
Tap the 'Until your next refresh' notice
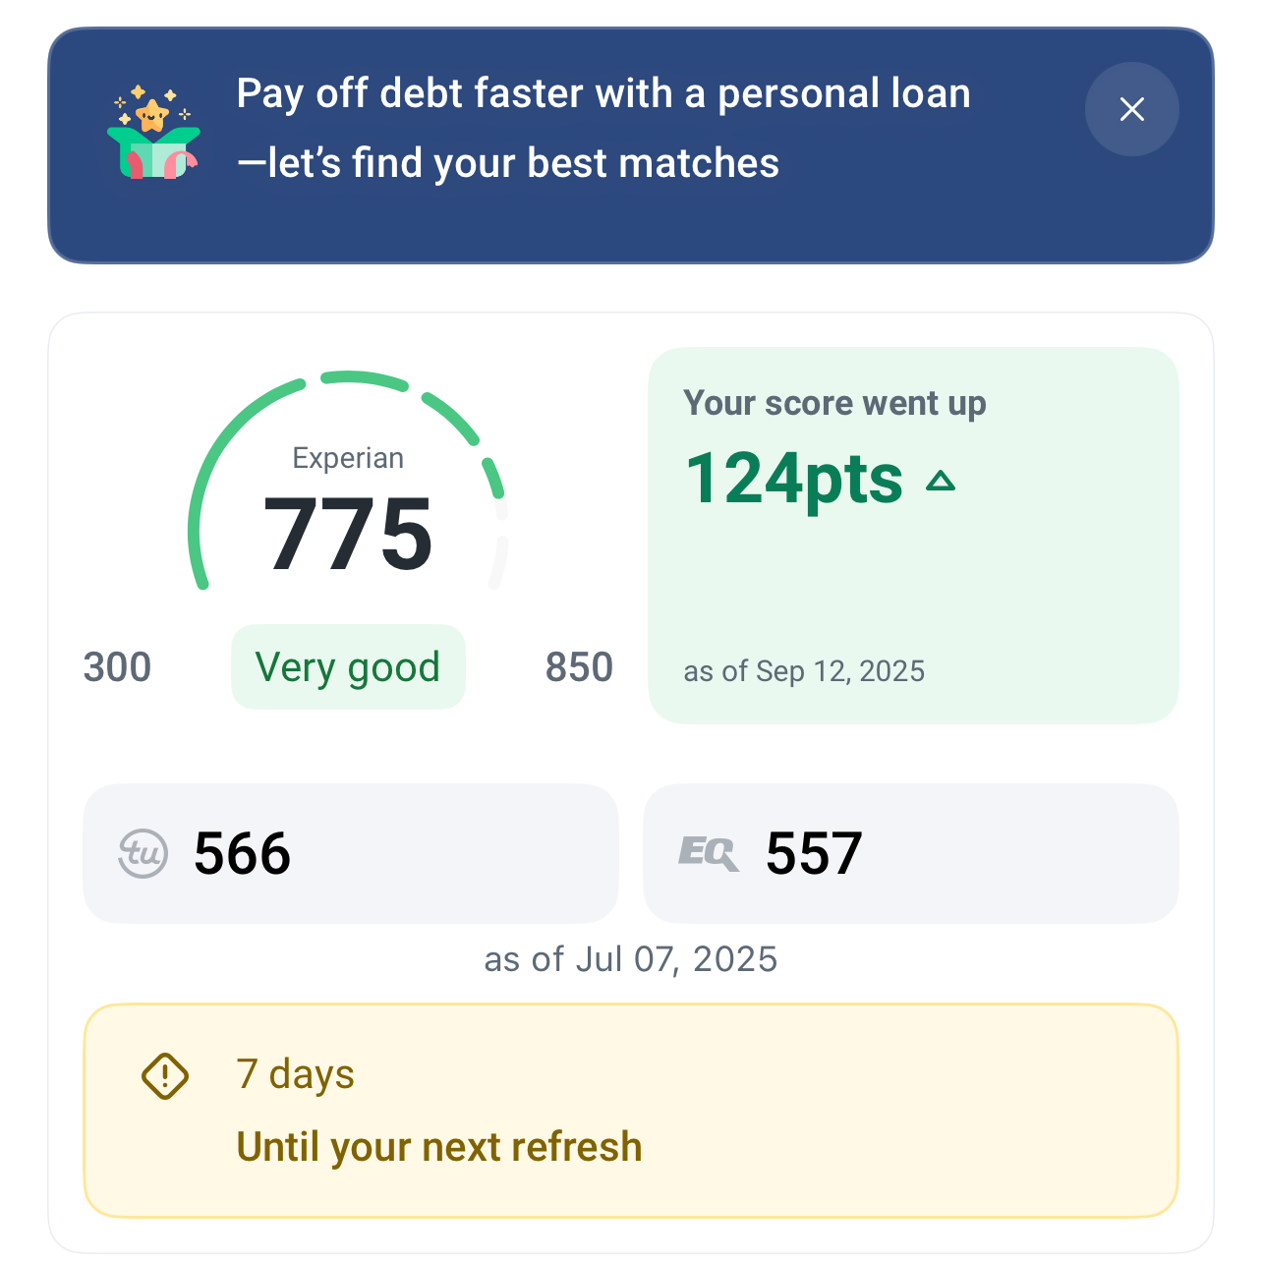pyautogui.click(x=439, y=1147)
